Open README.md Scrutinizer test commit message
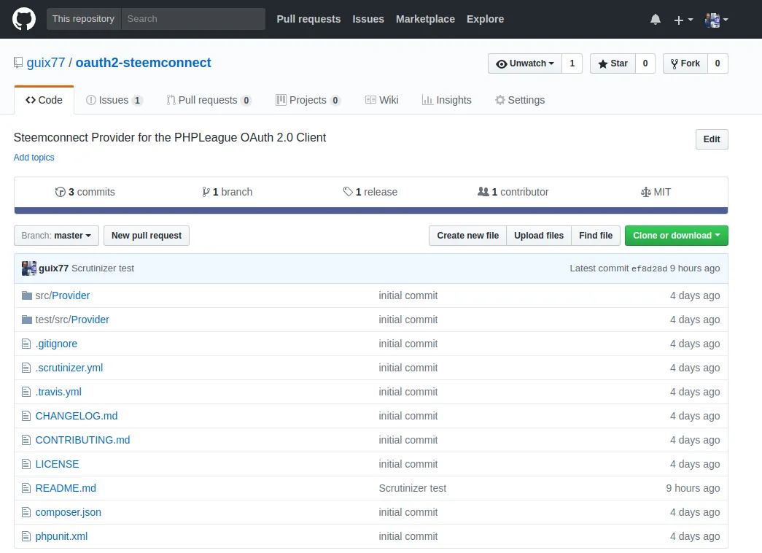The image size is (762, 553). point(413,488)
